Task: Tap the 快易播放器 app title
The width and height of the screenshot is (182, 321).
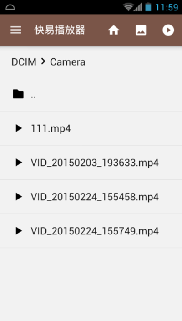Action: coord(60,31)
